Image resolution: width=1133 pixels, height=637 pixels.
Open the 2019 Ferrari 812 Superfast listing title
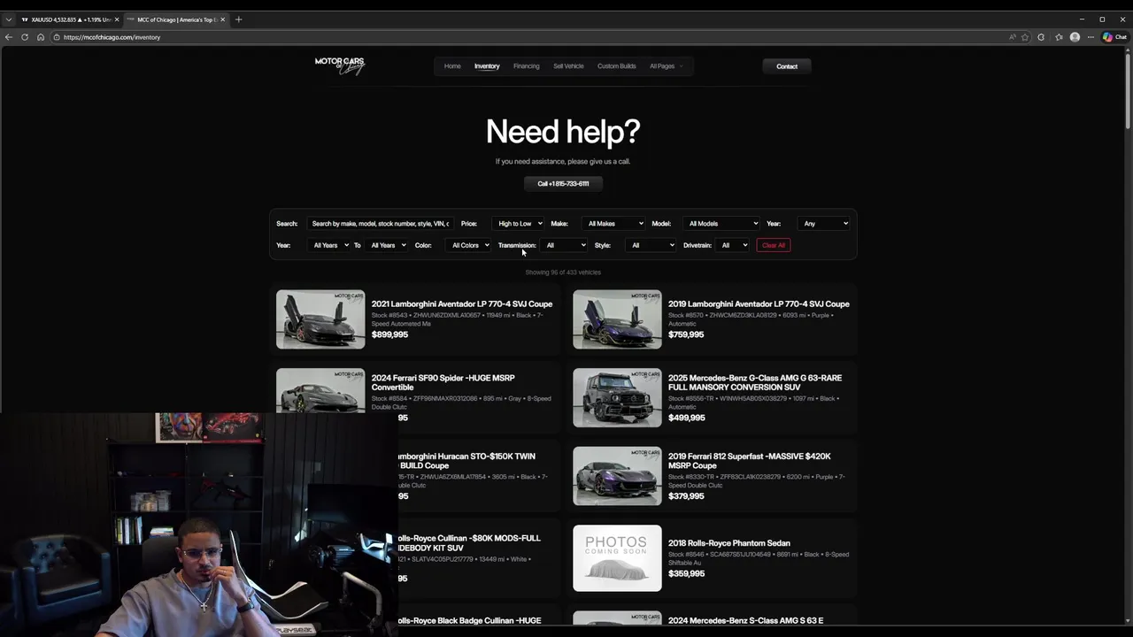[x=749, y=461]
